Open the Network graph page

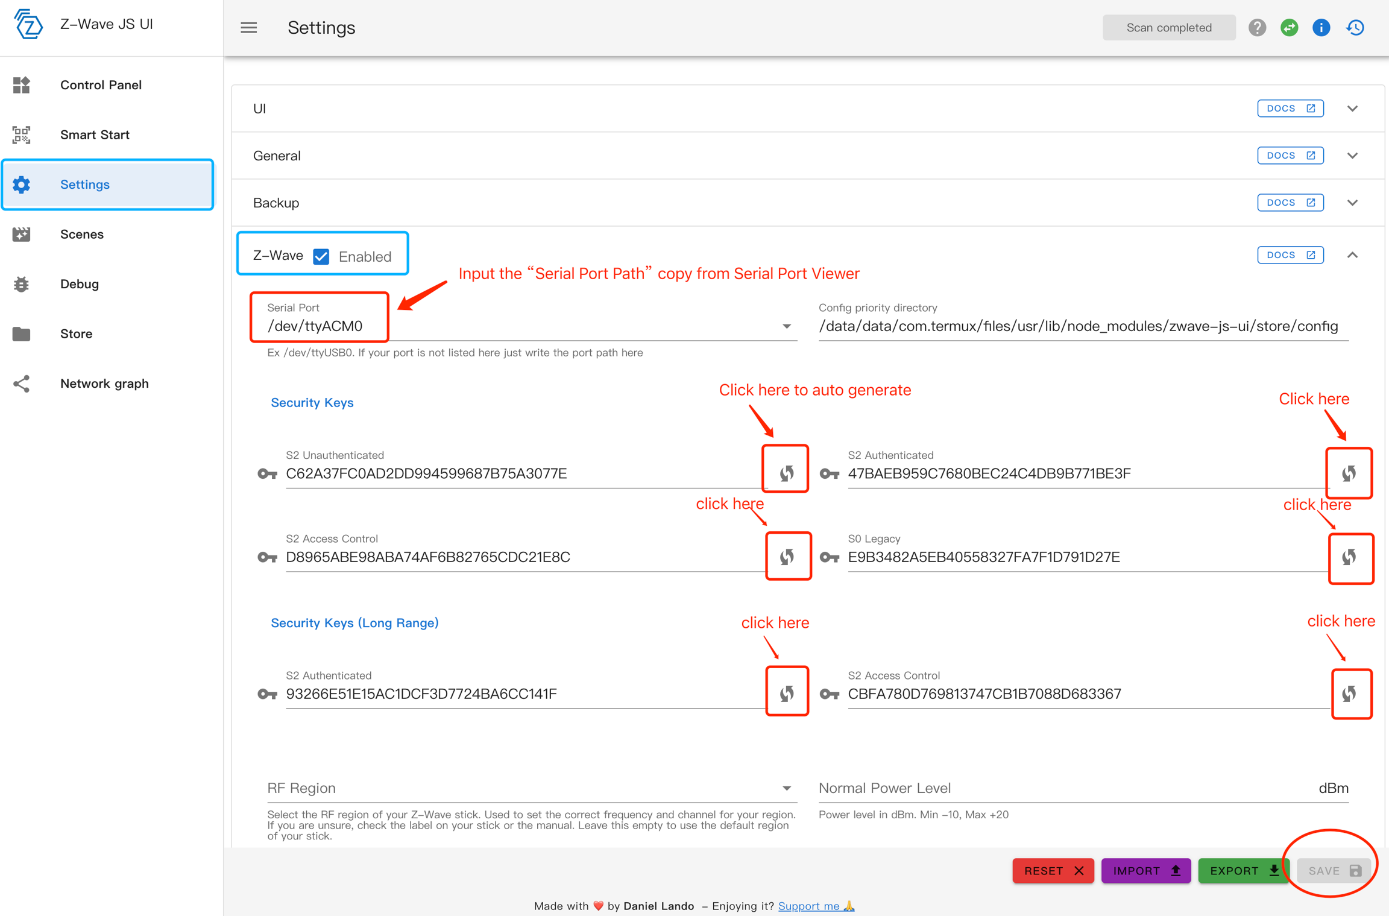(x=104, y=384)
